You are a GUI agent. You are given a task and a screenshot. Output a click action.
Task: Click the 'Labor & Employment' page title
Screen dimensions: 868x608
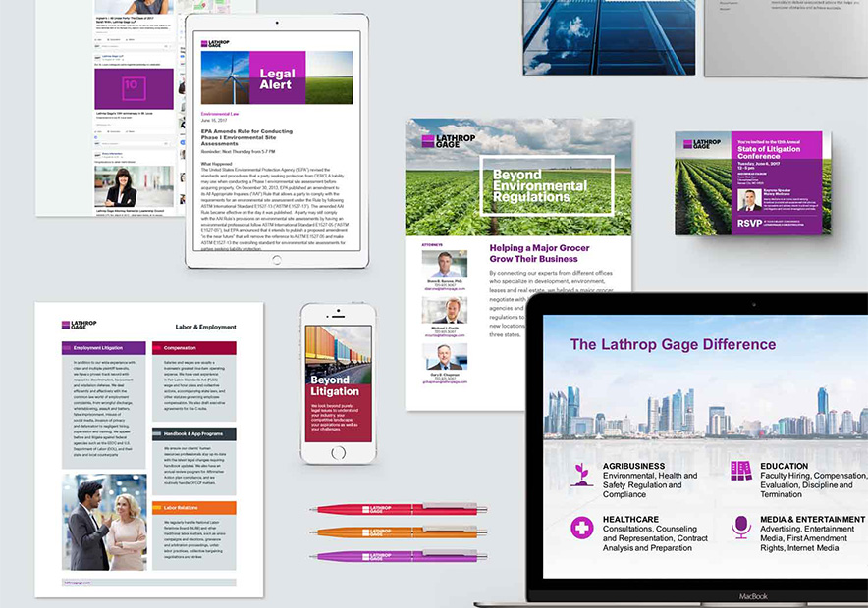[205, 327]
